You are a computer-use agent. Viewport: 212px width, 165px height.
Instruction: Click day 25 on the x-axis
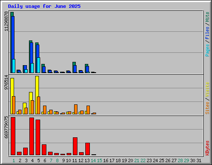pos(161,160)
